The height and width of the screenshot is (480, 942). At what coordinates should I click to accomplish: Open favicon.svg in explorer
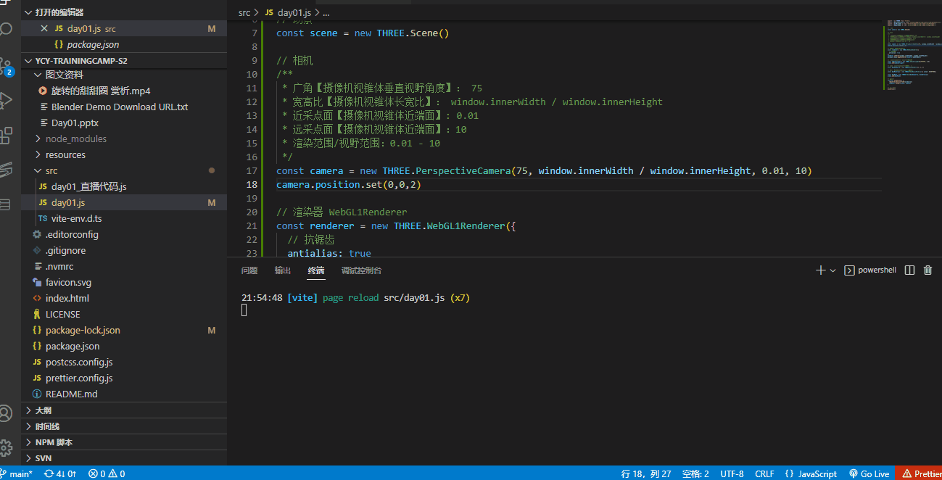tap(124, 282)
